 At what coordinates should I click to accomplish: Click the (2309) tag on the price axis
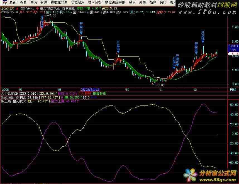(233, 46)
